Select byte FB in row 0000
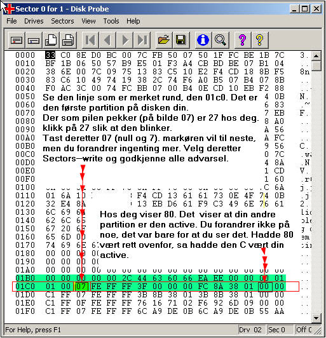Image resolution: width=326 pixels, height=338 pixels. click(158, 55)
